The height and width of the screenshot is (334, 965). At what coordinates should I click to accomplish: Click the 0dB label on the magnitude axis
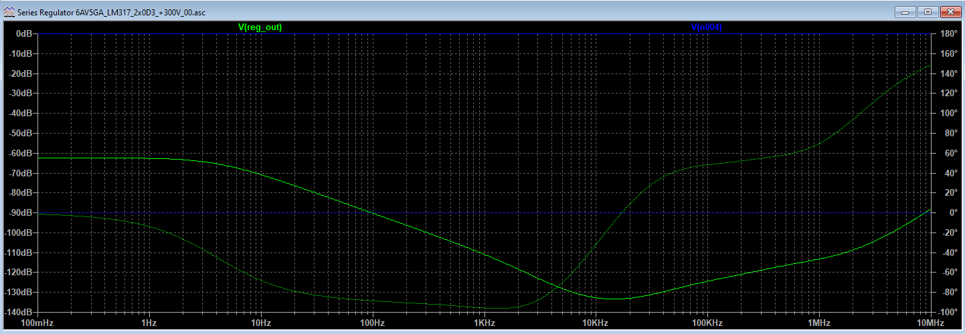pyautogui.click(x=25, y=33)
